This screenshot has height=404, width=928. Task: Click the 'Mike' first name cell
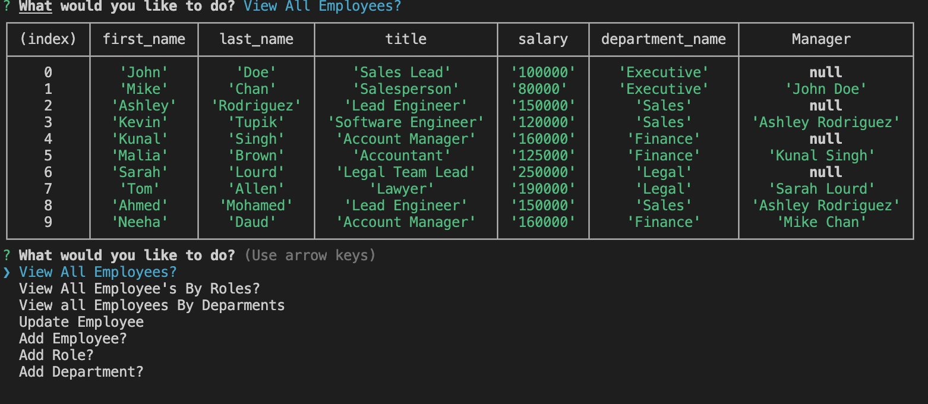[144, 89]
